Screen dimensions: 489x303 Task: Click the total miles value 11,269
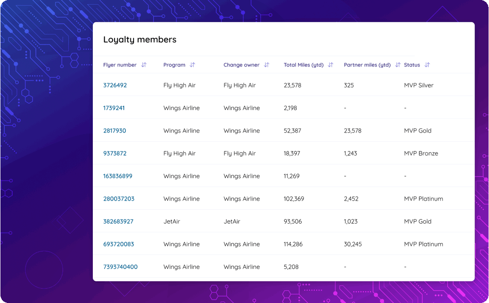(292, 176)
